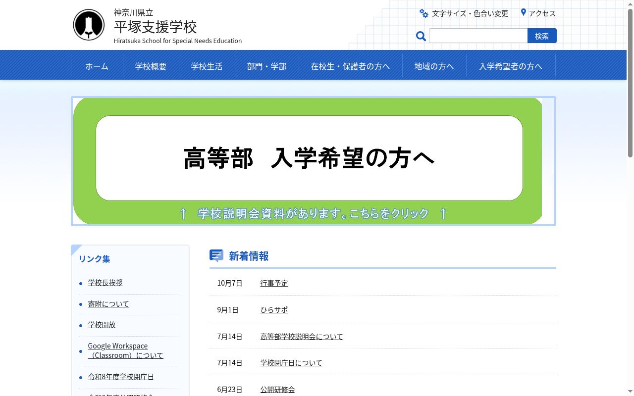Click the map pin access icon
This screenshot has width=634, height=396.
tap(523, 12)
